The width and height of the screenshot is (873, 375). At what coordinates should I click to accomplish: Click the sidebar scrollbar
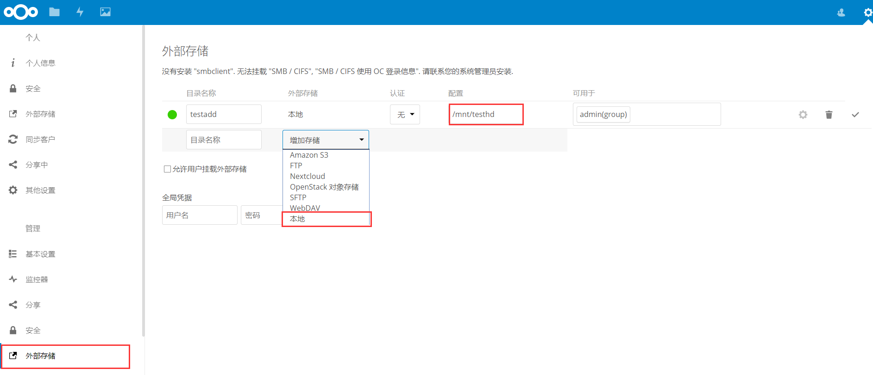click(144, 180)
